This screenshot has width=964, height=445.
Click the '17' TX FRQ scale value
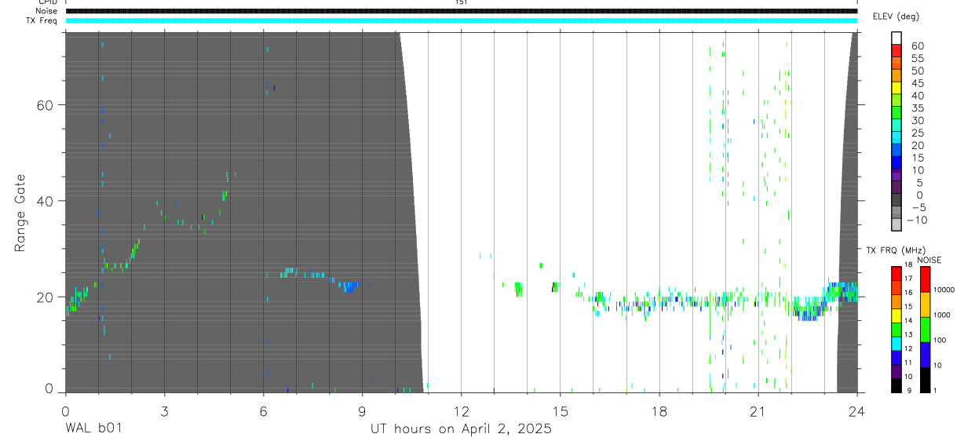[908, 279]
